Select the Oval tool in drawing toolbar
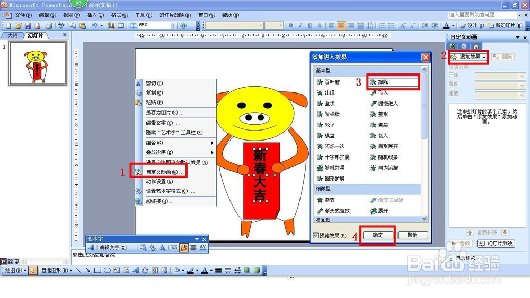Image resolution: width=530 pixels, height=298 pixels. tap(107, 271)
